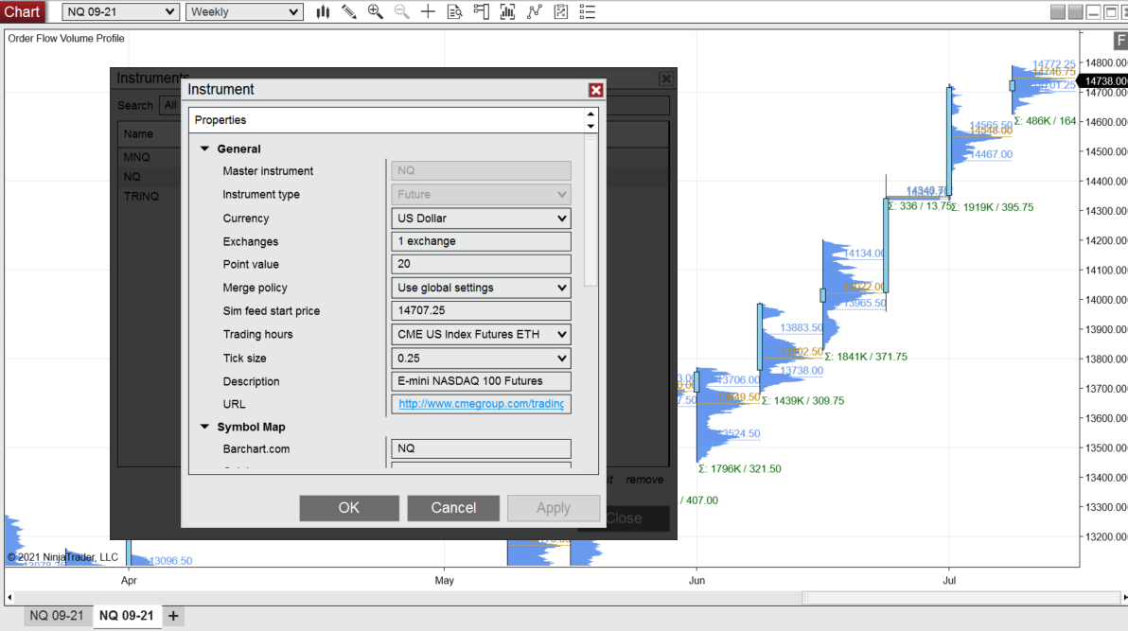The width and height of the screenshot is (1128, 631).
Task: Open the NQ 09-21 instrument selector
Action: click(120, 11)
